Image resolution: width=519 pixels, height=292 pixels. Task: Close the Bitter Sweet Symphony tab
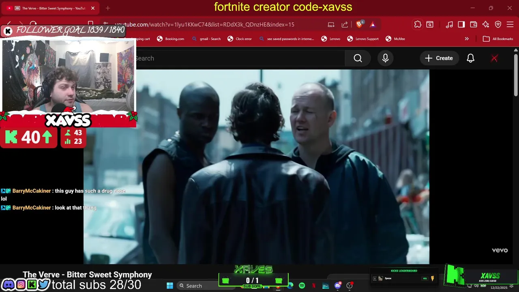coord(93,8)
